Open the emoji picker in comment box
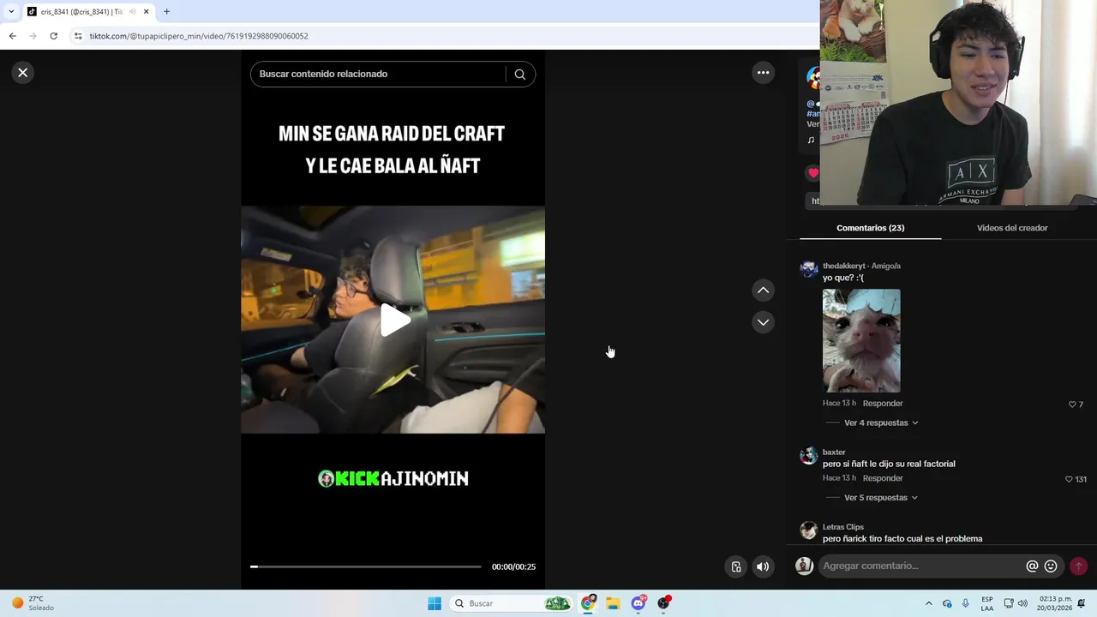 pyautogui.click(x=1051, y=566)
